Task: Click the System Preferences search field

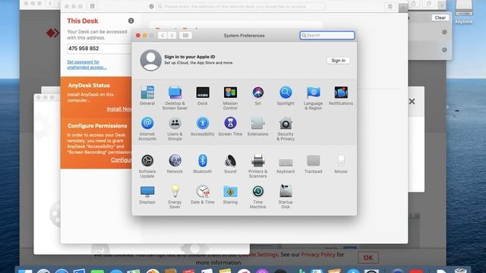Action: coord(327,36)
